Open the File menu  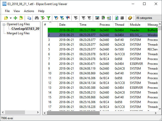(x=7, y=11)
